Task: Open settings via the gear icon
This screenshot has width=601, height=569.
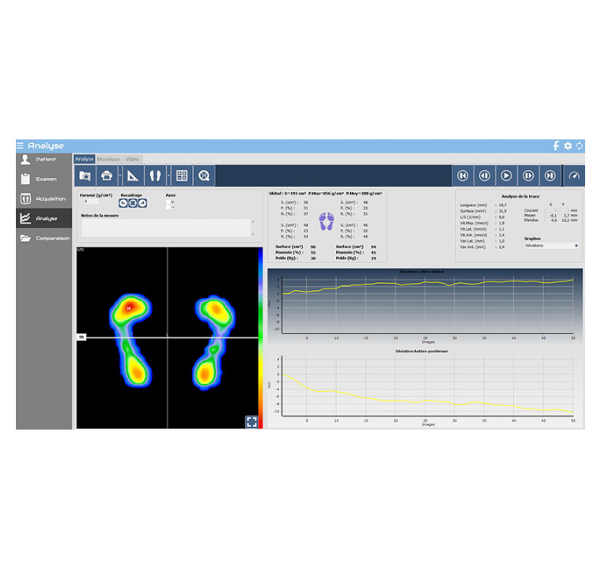Action: click(568, 145)
